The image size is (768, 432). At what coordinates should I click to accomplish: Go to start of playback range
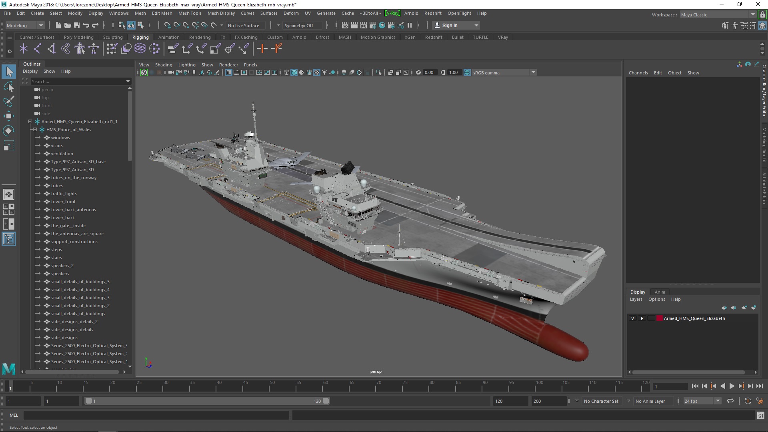(695, 386)
